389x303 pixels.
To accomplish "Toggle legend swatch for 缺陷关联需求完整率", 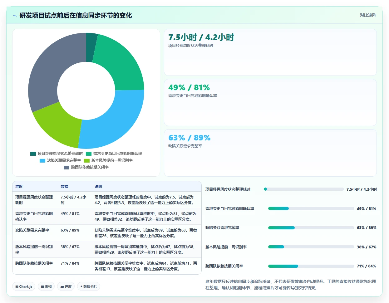I will tap(42, 160).
